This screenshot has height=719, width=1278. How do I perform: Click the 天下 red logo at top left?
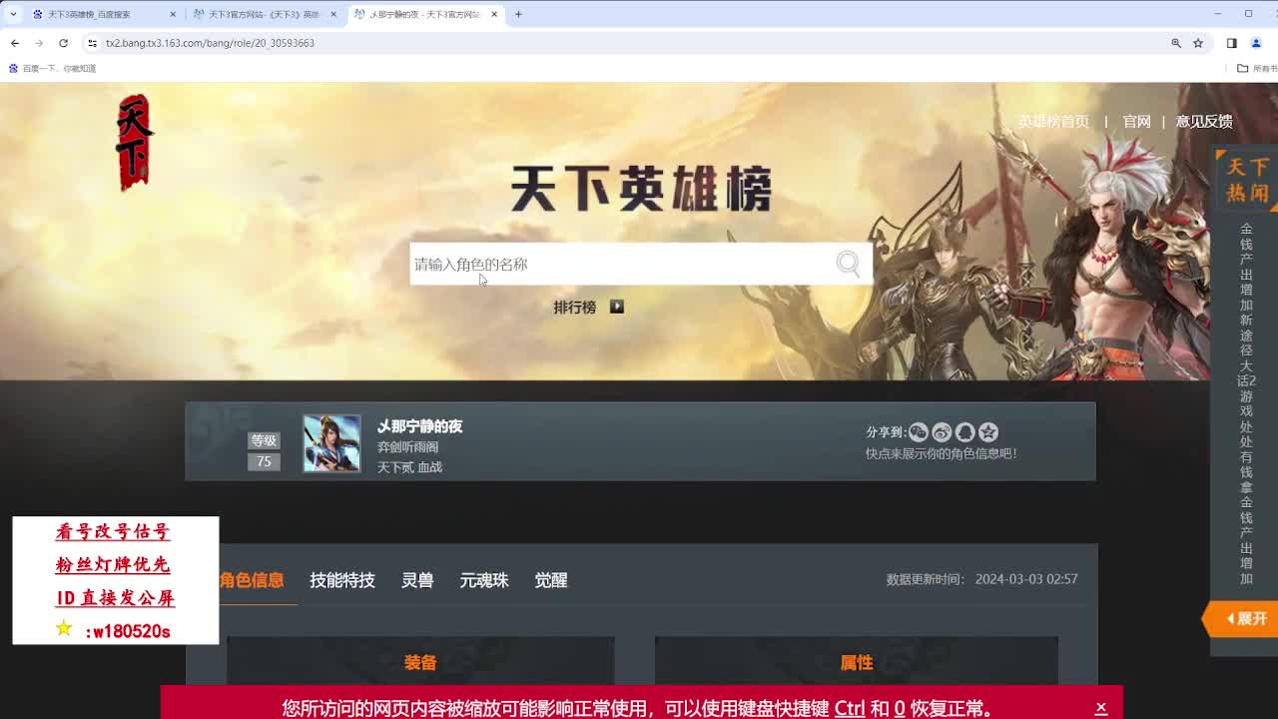pos(134,142)
